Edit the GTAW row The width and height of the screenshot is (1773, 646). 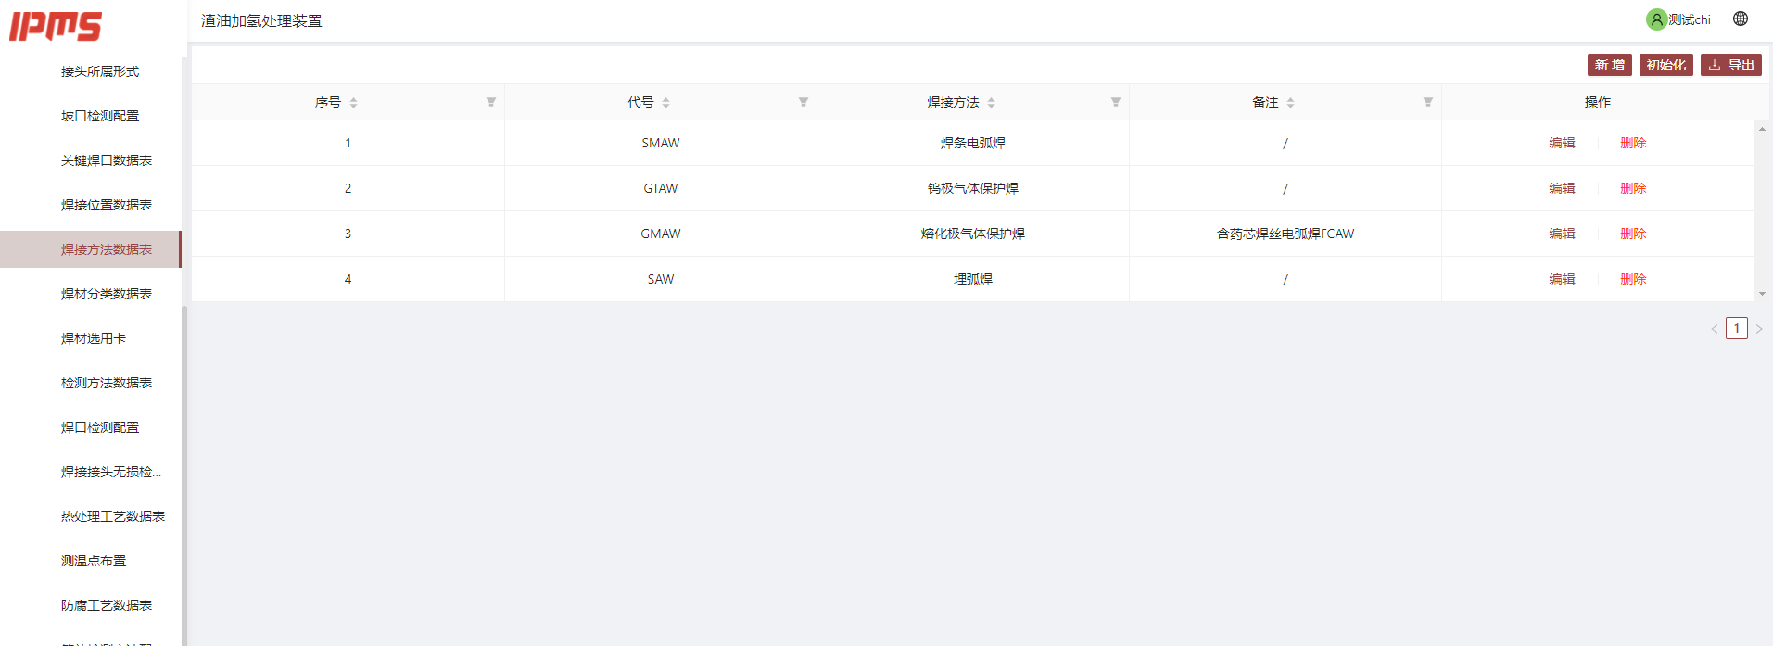(x=1562, y=188)
